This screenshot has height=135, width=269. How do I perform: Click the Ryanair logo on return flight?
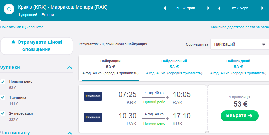pos(93,118)
